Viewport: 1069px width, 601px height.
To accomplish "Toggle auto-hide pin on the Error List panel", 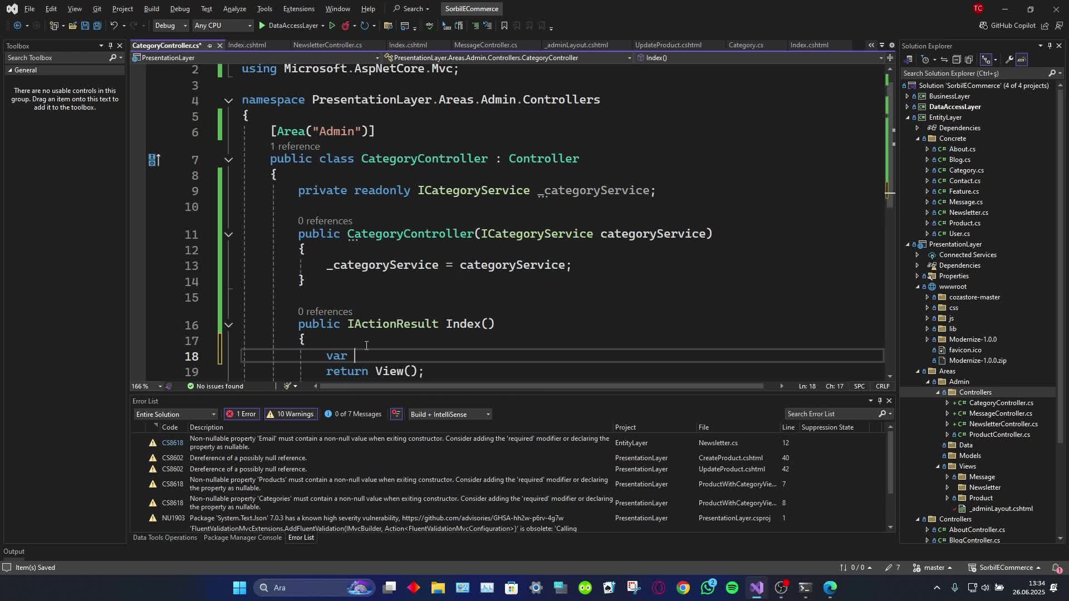I will pos(880,401).
